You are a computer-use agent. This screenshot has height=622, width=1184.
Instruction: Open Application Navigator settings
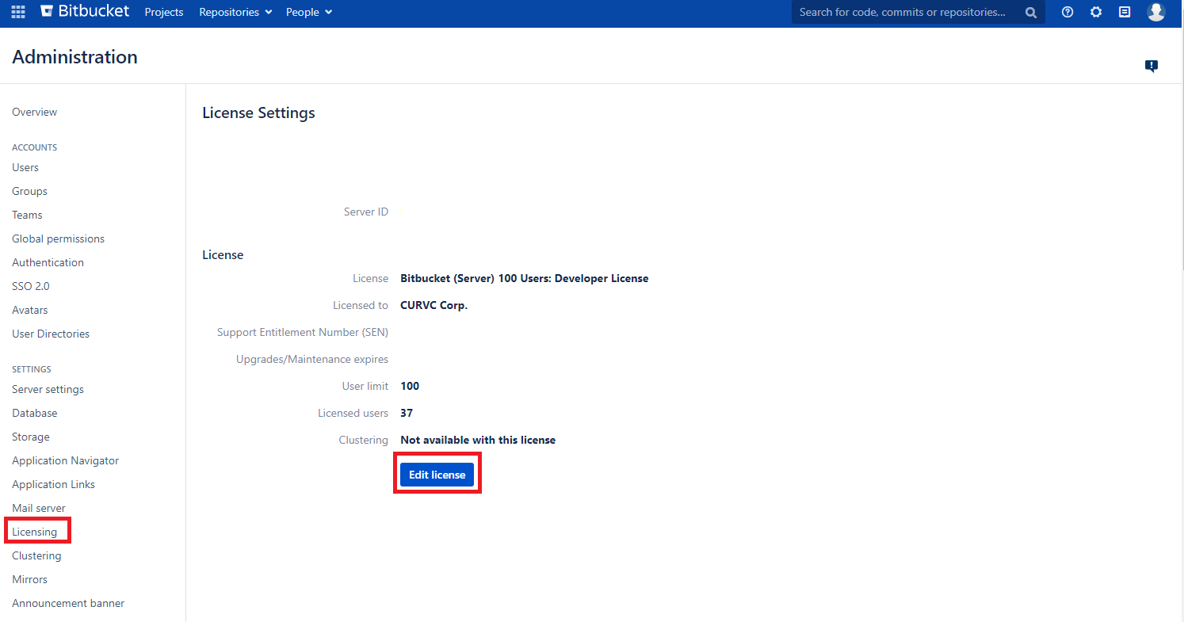[x=66, y=460]
